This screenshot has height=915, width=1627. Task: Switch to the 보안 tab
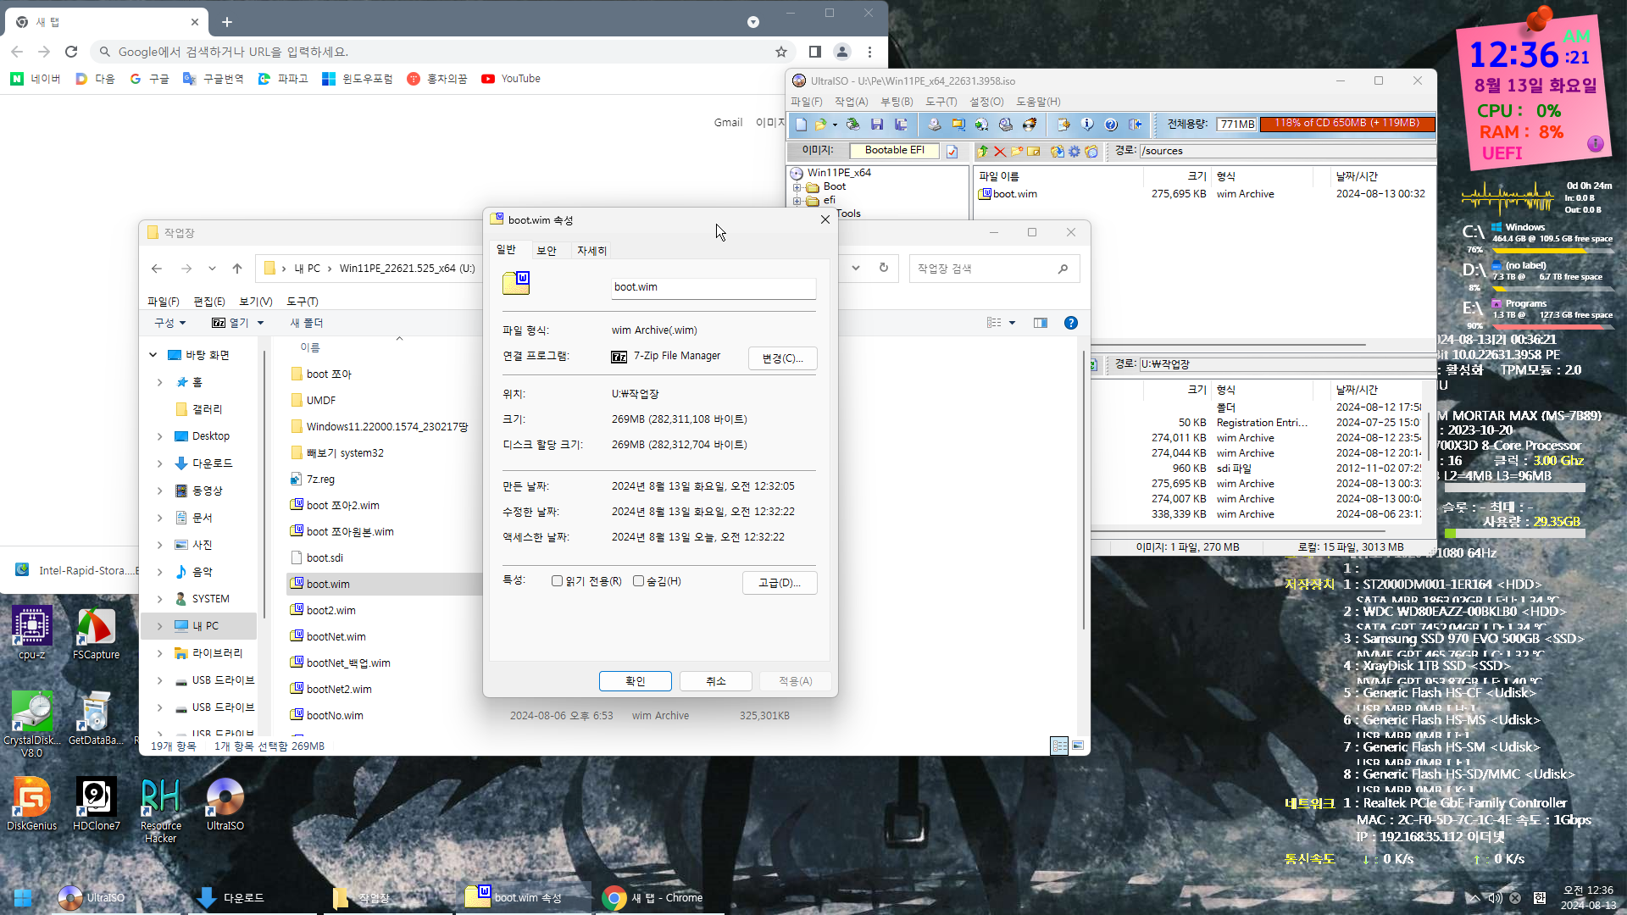point(547,251)
